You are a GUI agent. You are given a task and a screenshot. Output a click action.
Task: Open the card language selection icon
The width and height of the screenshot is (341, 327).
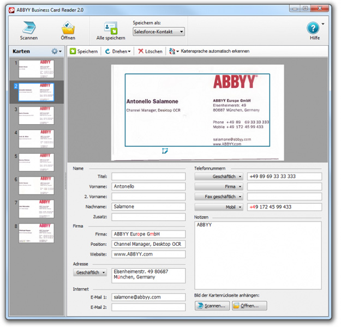[x=174, y=51]
